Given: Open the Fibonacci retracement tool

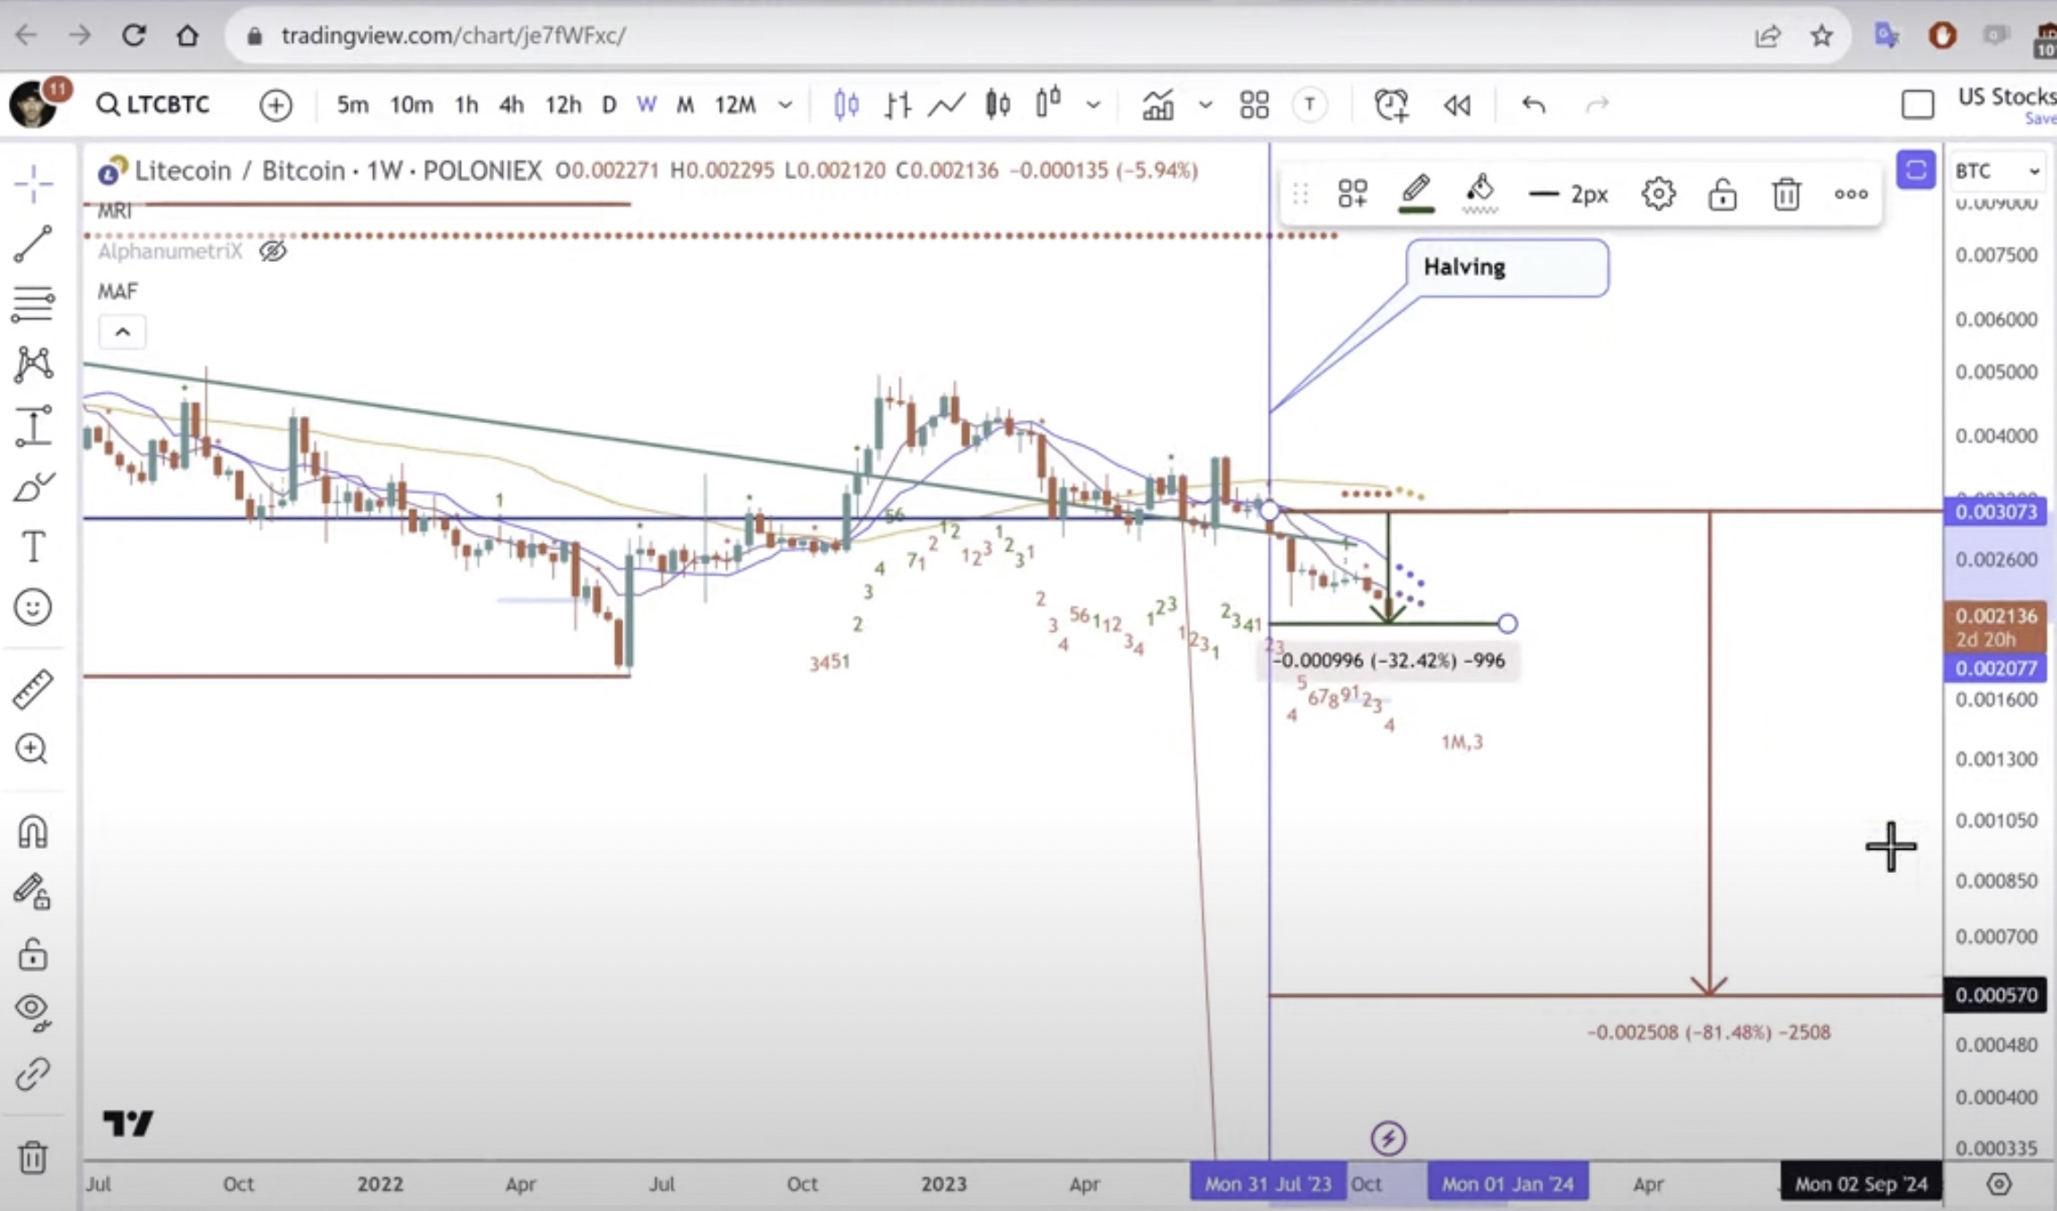Looking at the screenshot, I should pyautogui.click(x=33, y=304).
